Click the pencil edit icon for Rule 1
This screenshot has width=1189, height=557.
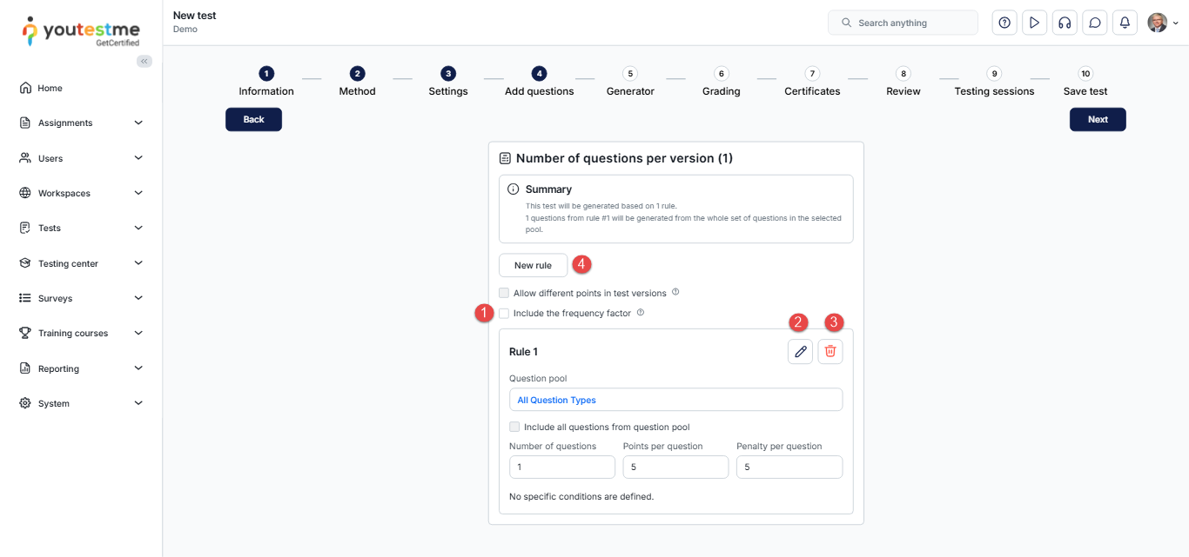click(800, 351)
